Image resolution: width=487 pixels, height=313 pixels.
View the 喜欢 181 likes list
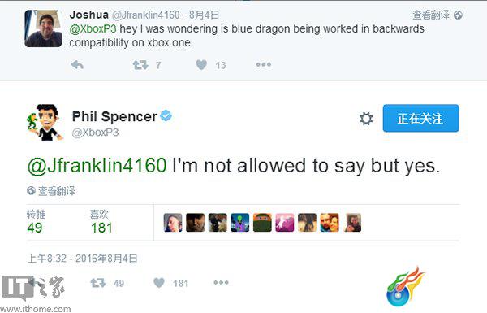[x=101, y=221]
